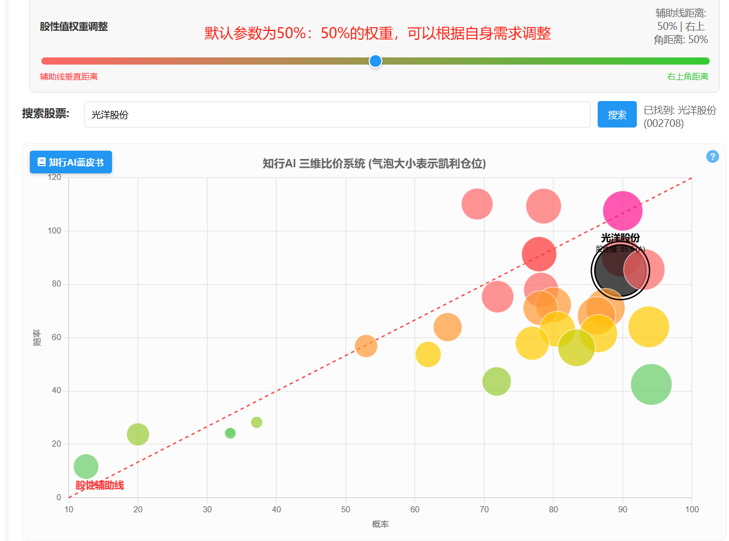729x541 pixels.
Task: Open the 知行AI蓝皮书 button
Action: 71,162
